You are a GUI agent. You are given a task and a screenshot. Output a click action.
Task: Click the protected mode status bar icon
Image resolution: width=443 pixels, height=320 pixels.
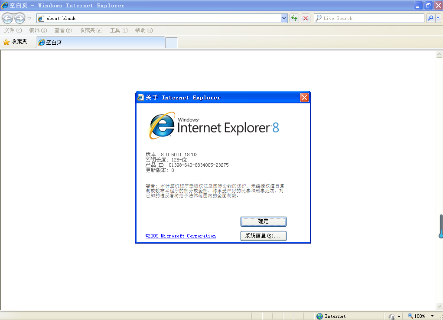[391, 317]
